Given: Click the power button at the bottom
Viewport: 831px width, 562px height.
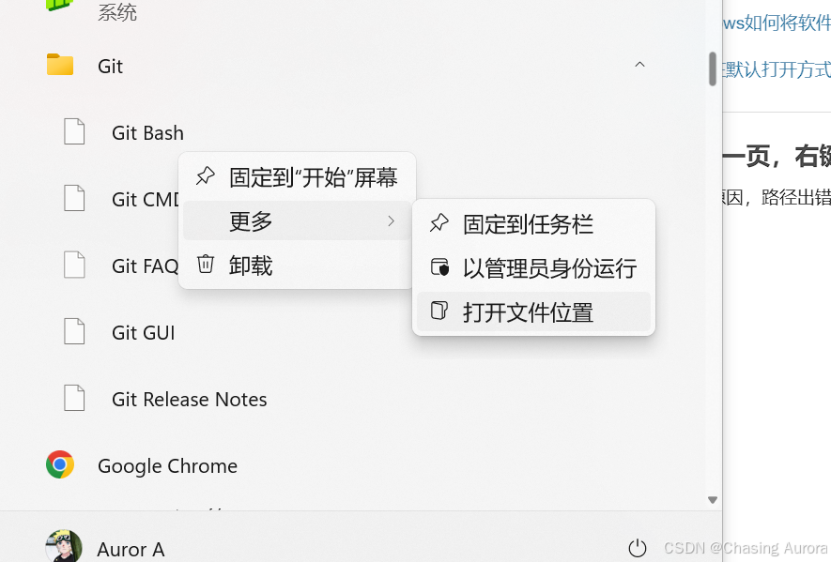Looking at the screenshot, I should tap(638, 549).
